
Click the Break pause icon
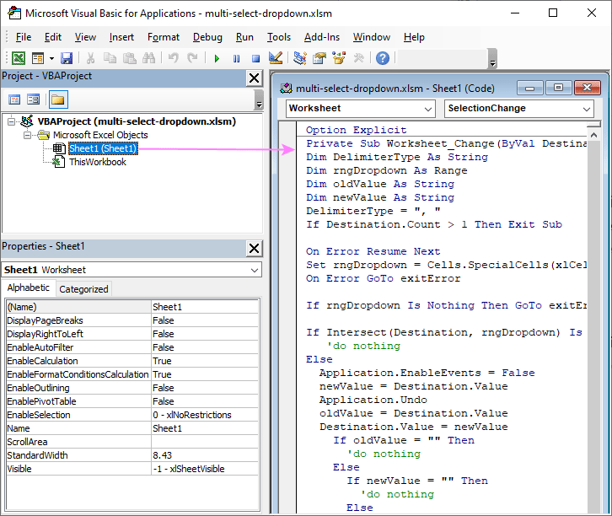(237, 58)
